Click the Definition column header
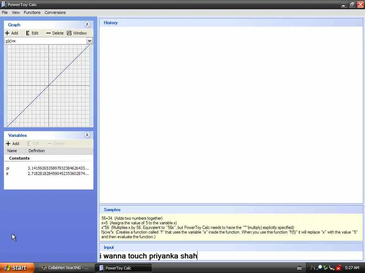365x273 pixels. 59,151
